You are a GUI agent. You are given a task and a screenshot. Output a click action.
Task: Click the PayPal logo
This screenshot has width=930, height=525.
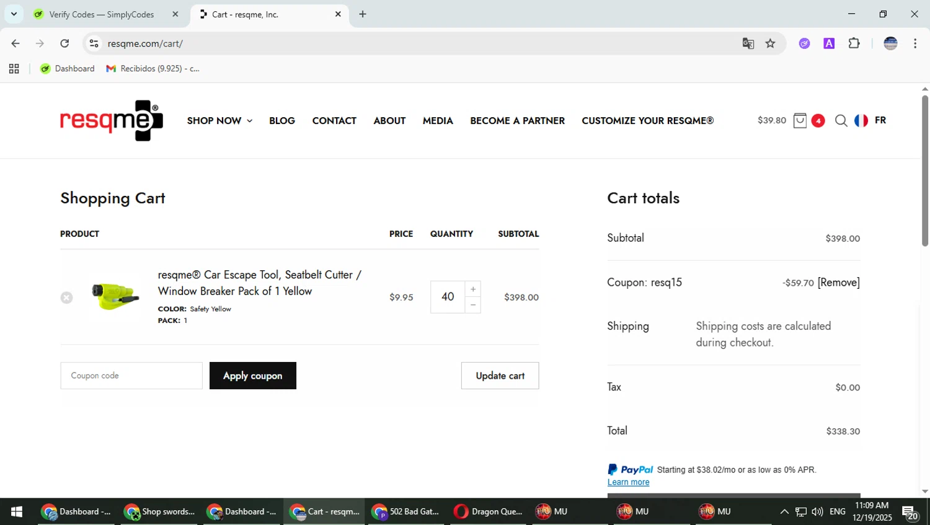pyautogui.click(x=630, y=470)
